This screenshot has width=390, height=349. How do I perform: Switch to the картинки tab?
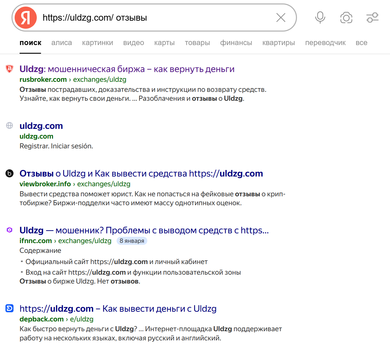(97, 43)
